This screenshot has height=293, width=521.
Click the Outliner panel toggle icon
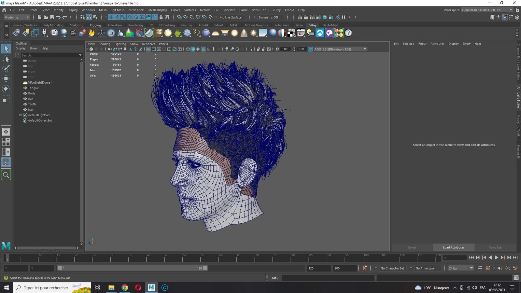click(6, 162)
